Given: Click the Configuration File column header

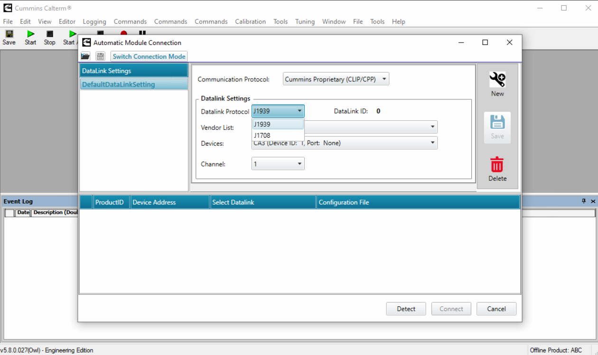Looking at the screenshot, I should point(344,202).
